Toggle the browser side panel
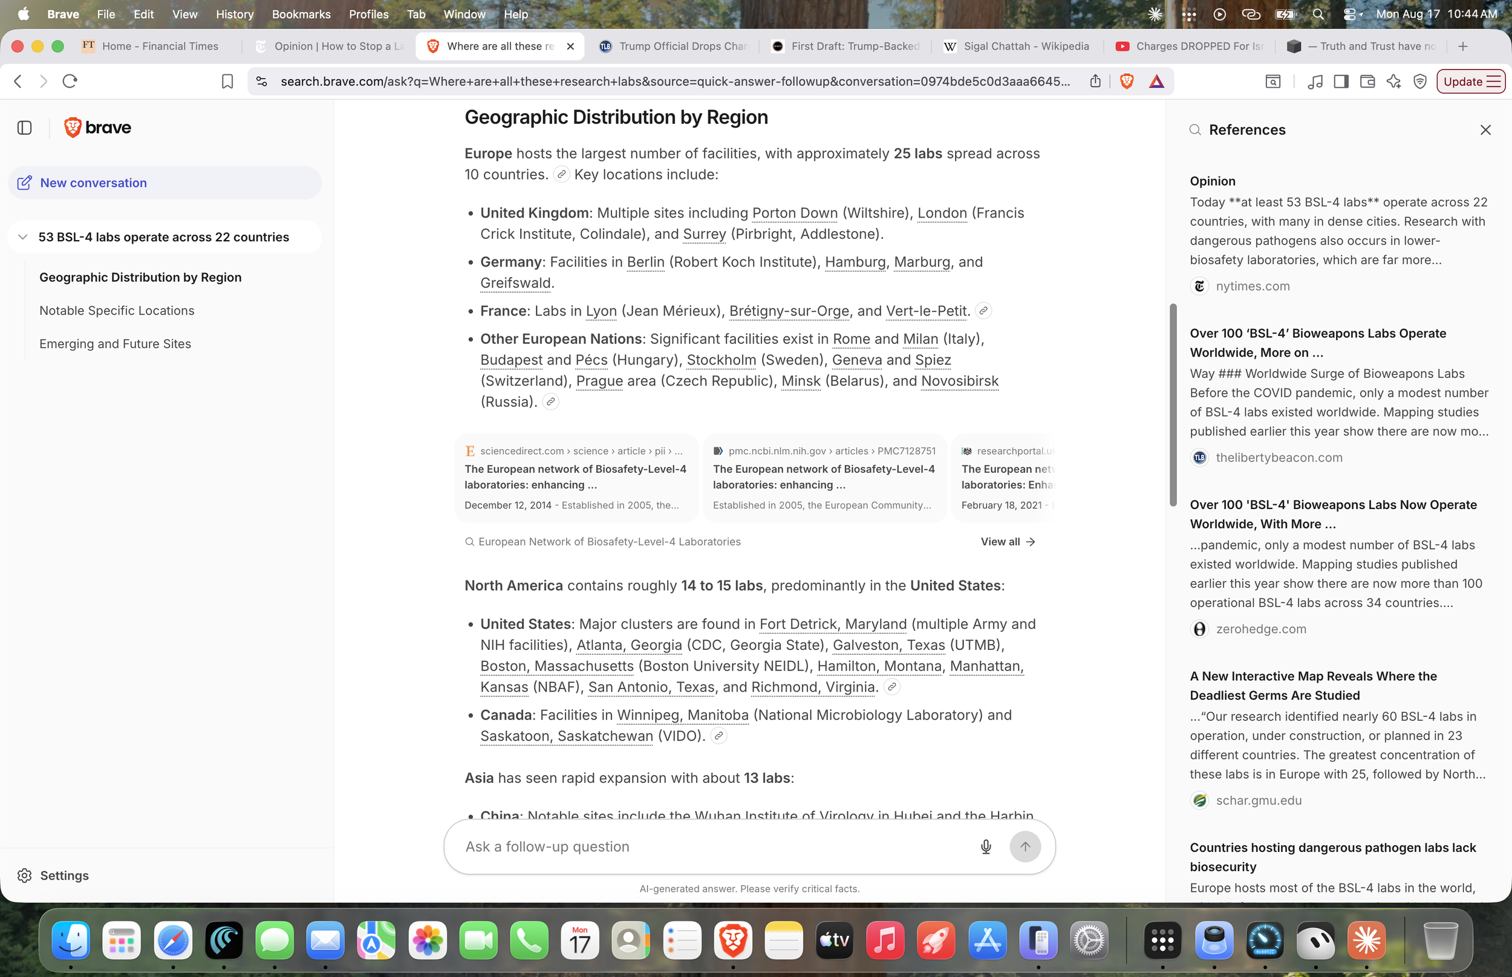 click(1341, 81)
